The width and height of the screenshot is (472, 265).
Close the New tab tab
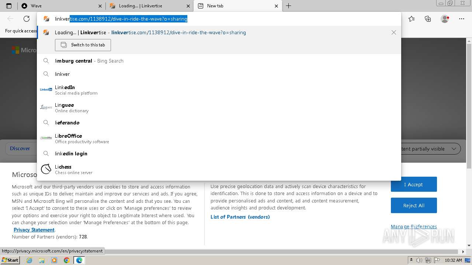click(277, 6)
